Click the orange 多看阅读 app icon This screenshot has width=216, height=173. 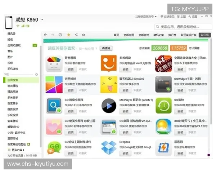(x=109, y=63)
